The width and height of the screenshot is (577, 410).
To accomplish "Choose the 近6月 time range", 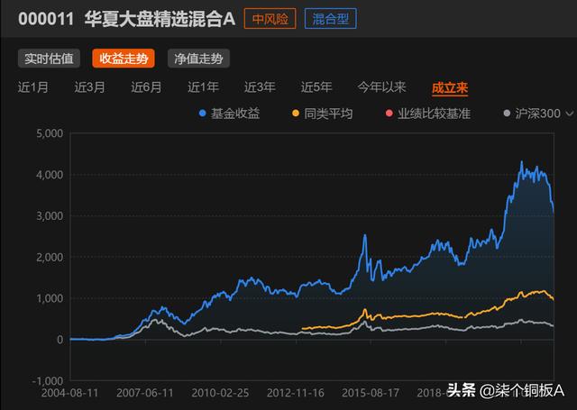I will click(x=146, y=87).
